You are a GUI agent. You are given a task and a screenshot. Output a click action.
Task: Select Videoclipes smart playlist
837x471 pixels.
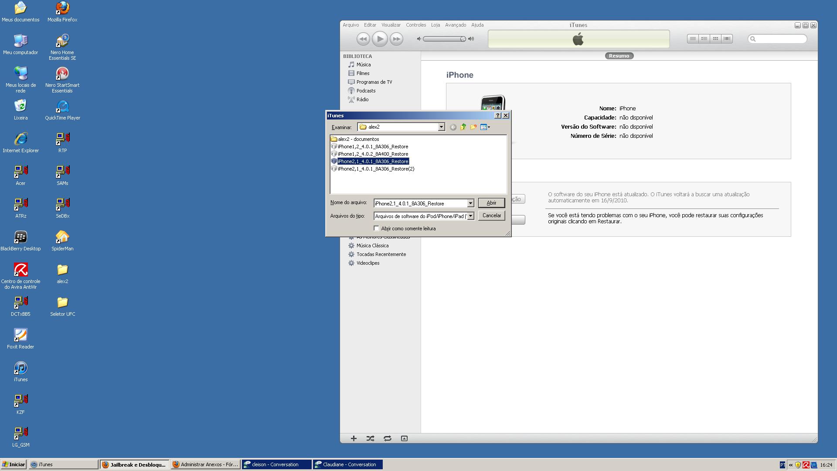[367, 263]
